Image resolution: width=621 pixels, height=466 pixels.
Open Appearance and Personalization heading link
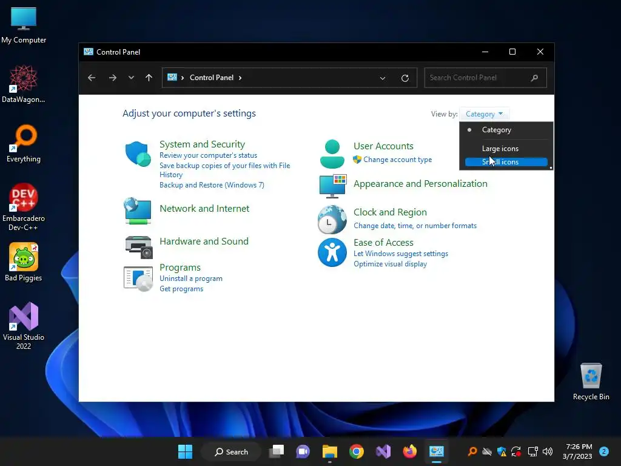[x=420, y=184]
